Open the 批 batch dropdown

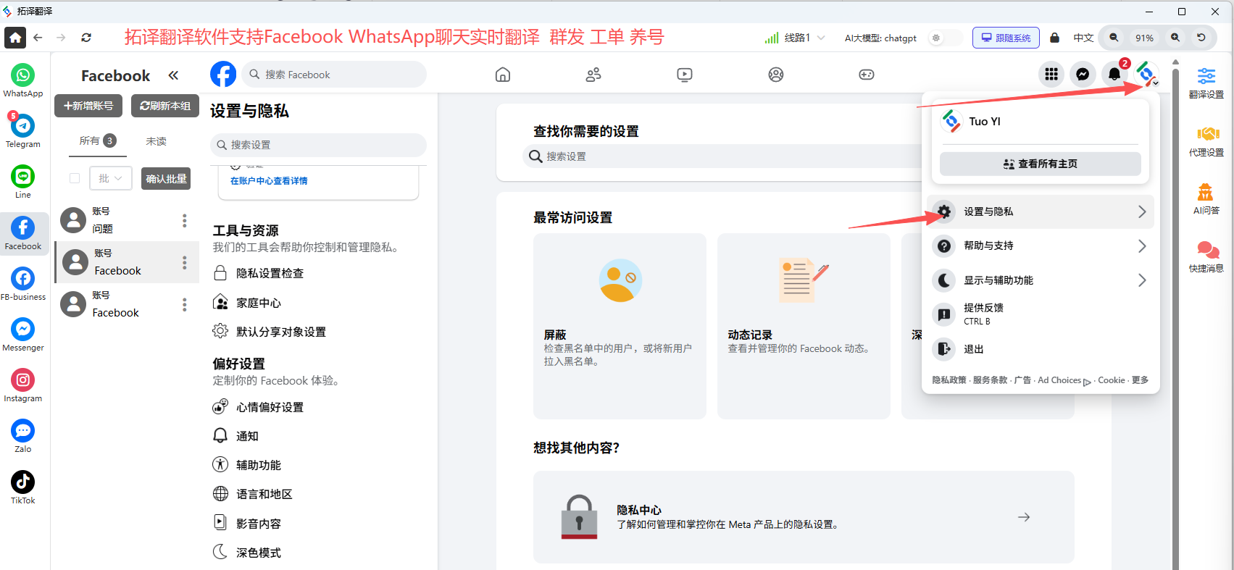(x=111, y=178)
